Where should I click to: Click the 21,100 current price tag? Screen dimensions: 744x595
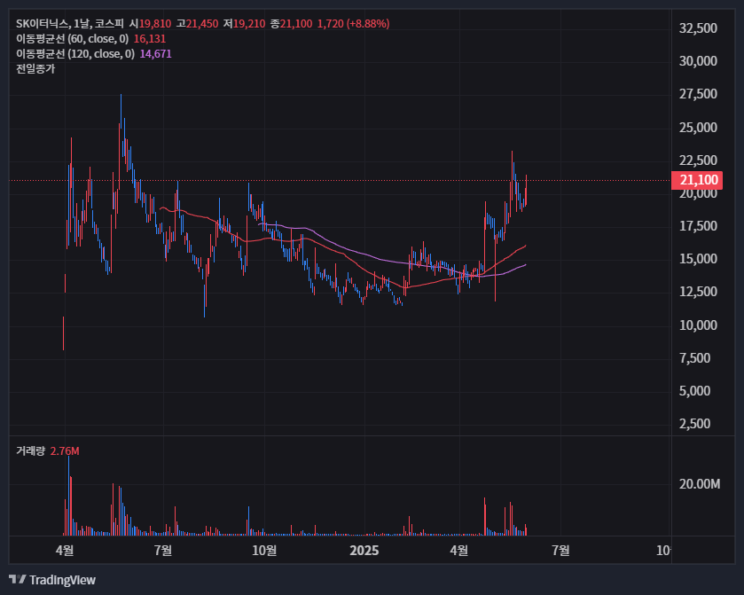click(697, 180)
